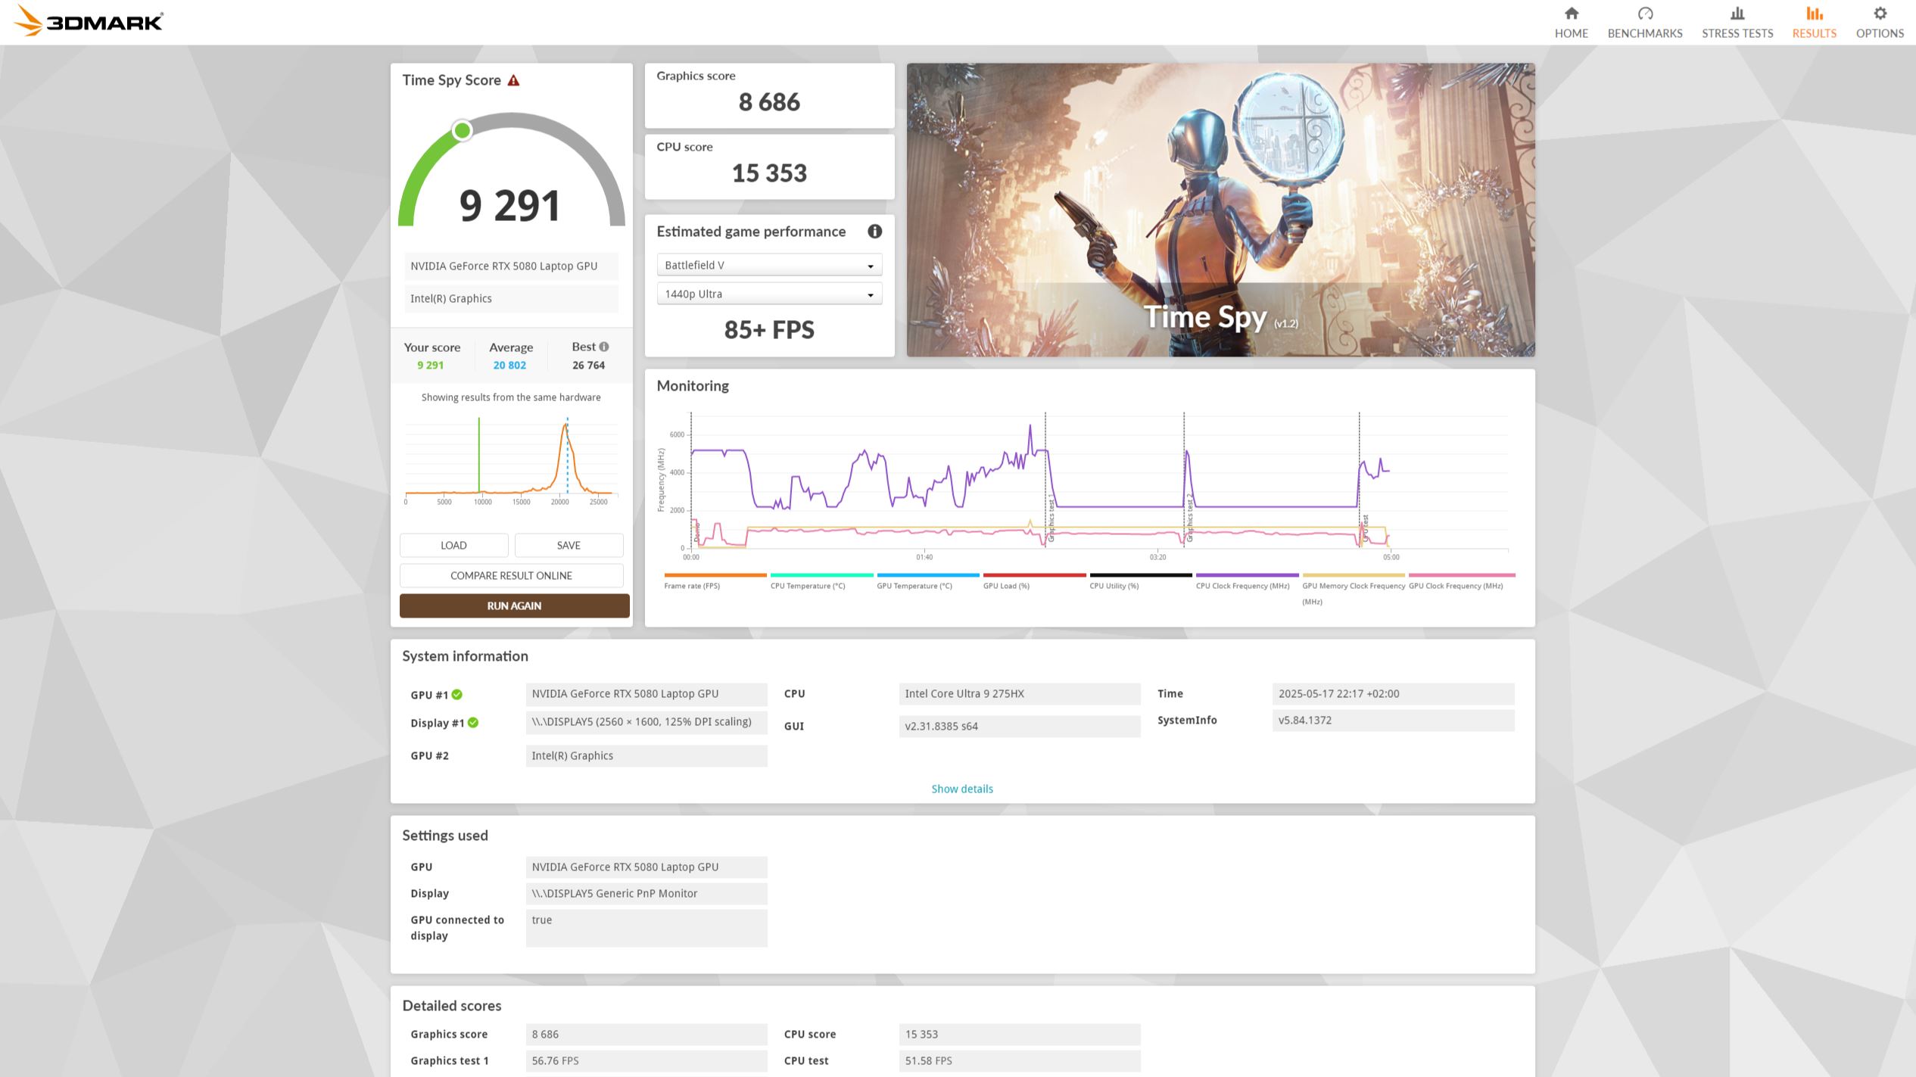Click the best score value 26 764

[588, 366]
